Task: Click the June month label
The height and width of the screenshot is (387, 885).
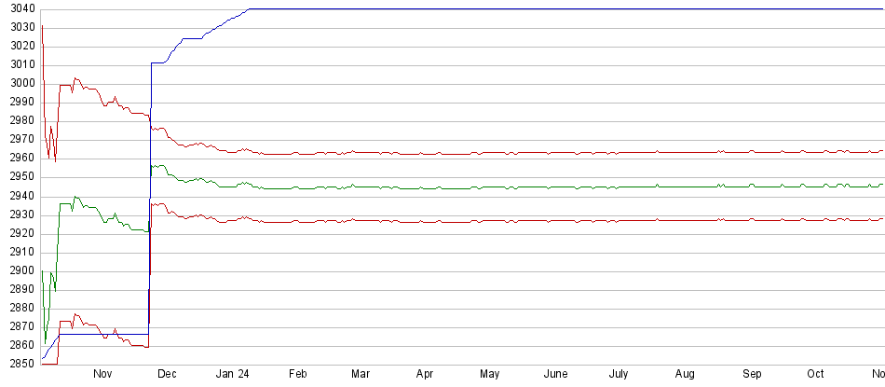Action: [555, 374]
